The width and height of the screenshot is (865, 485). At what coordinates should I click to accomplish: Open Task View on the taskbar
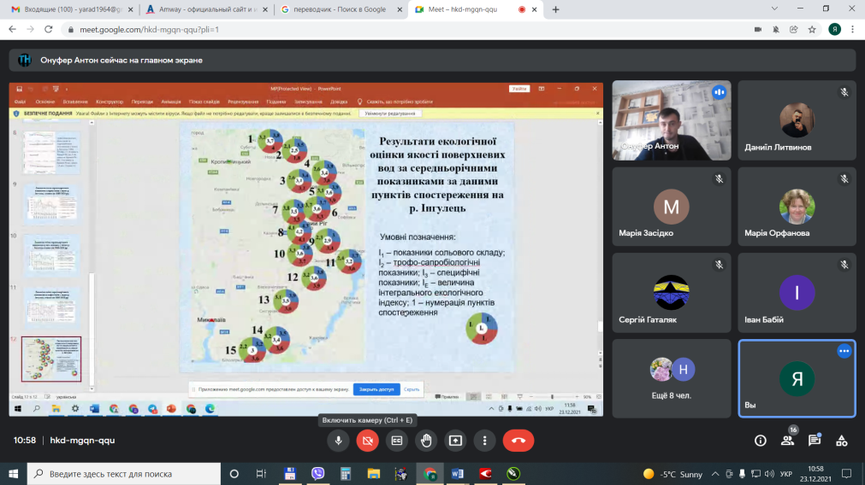pyautogui.click(x=262, y=473)
